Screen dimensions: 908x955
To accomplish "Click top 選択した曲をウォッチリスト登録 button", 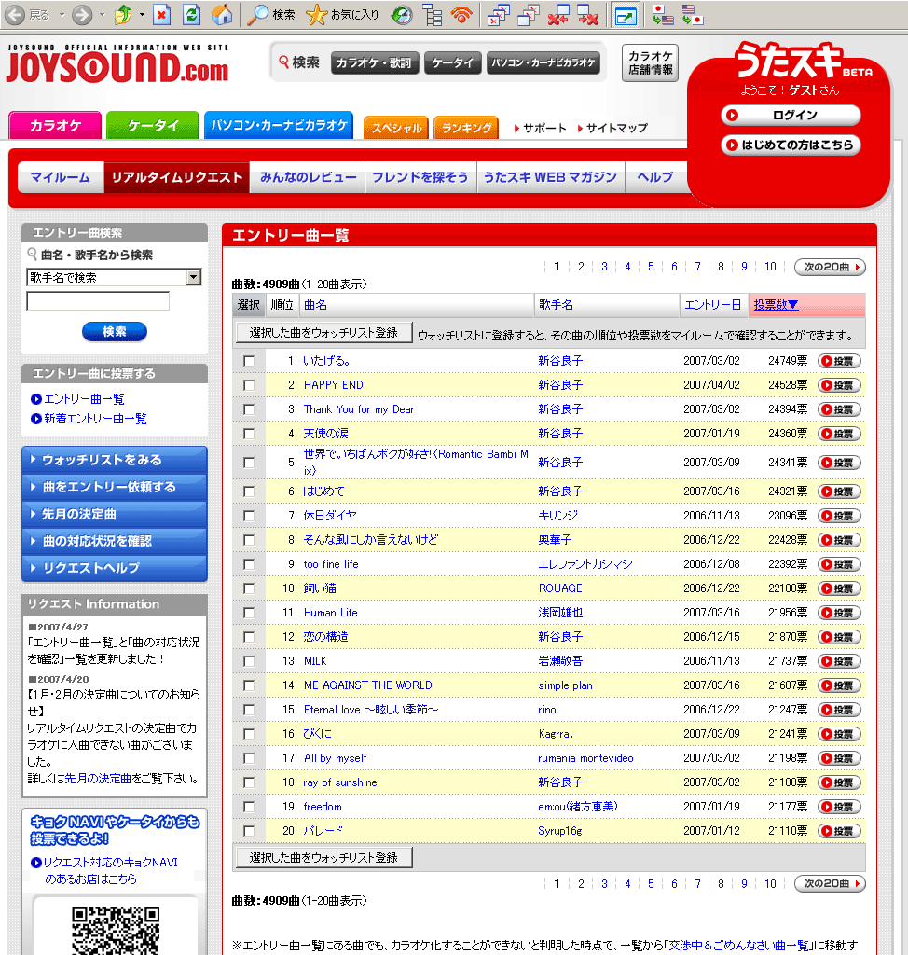I will click(324, 333).
